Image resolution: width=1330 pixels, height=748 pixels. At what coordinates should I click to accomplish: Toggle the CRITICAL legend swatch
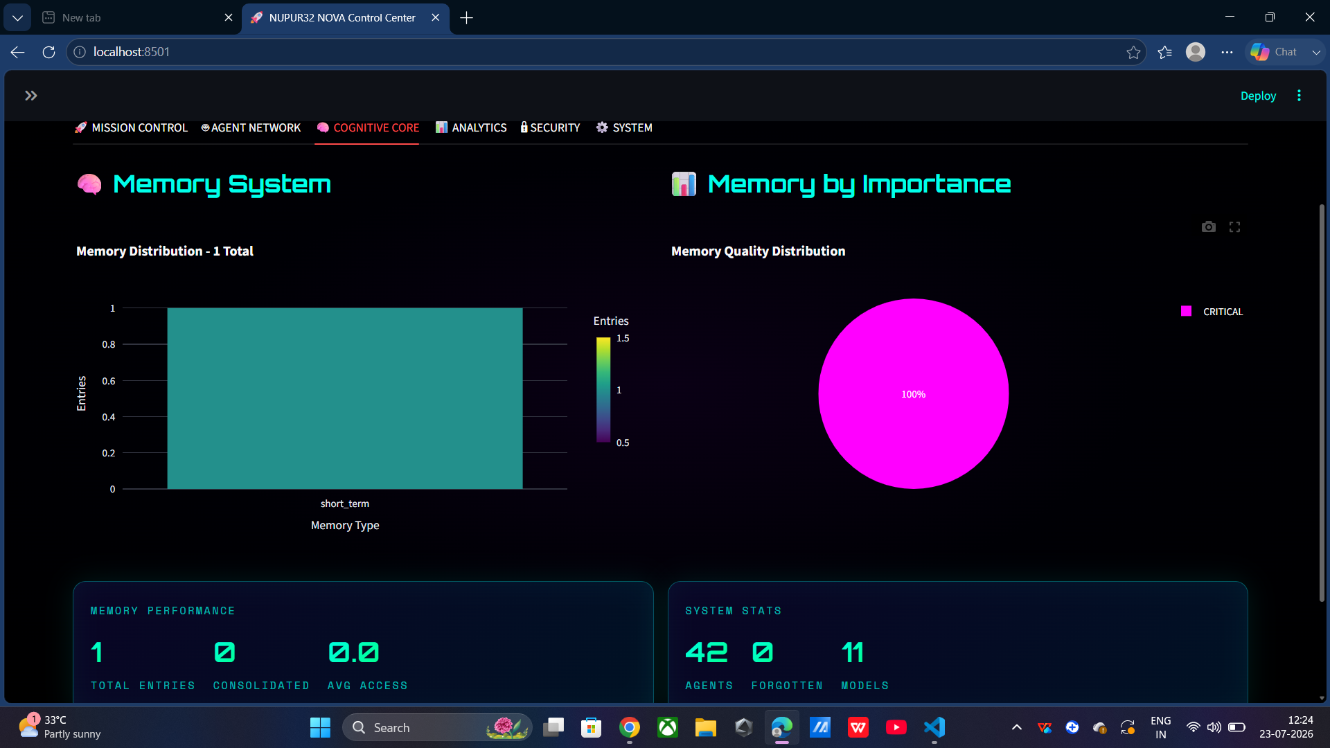coord(1186,311)
